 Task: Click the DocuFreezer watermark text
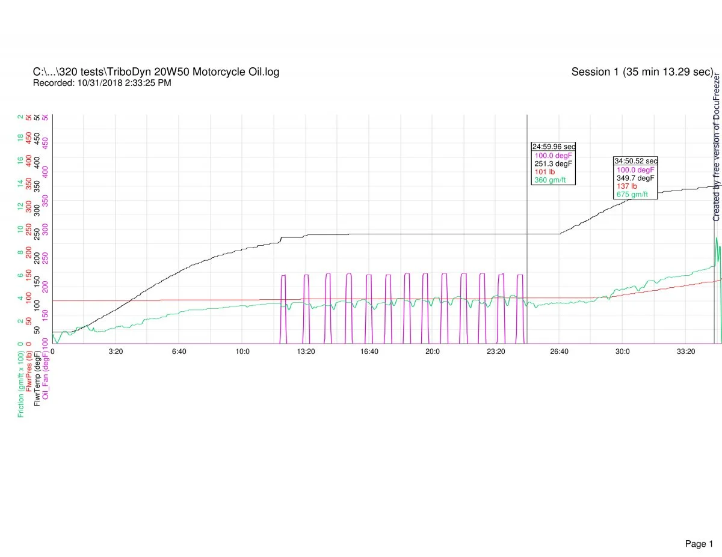[x=716, y=147]
